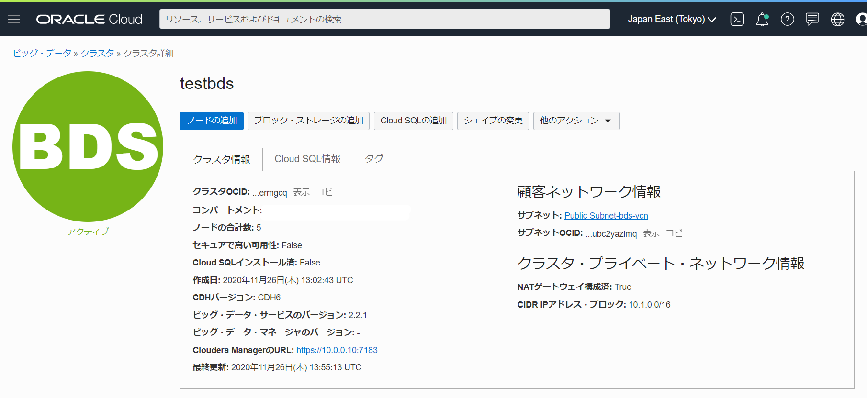
Task: Select the クラスタ情報 tab
Action: tap(221, 159)
